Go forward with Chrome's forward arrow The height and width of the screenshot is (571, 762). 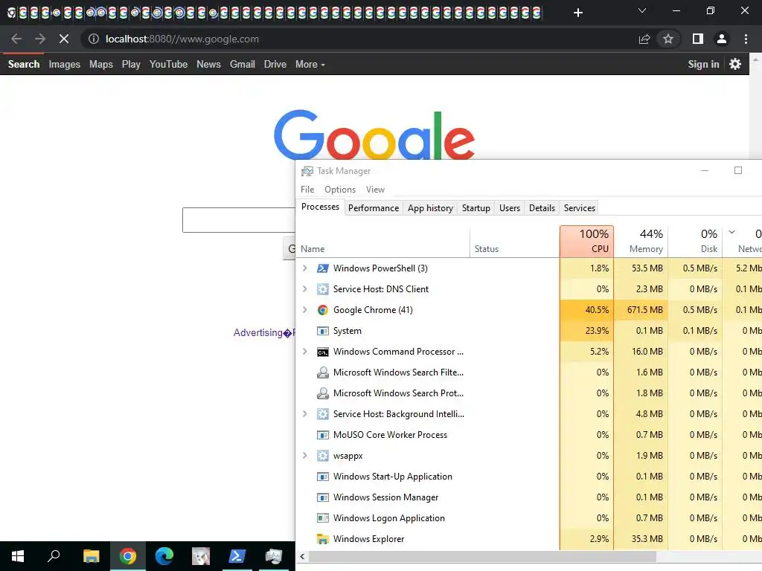pyautogui.click(x=40, y=39)
